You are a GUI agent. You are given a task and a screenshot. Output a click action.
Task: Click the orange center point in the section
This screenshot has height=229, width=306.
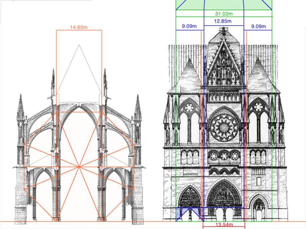tap(79, 167)
